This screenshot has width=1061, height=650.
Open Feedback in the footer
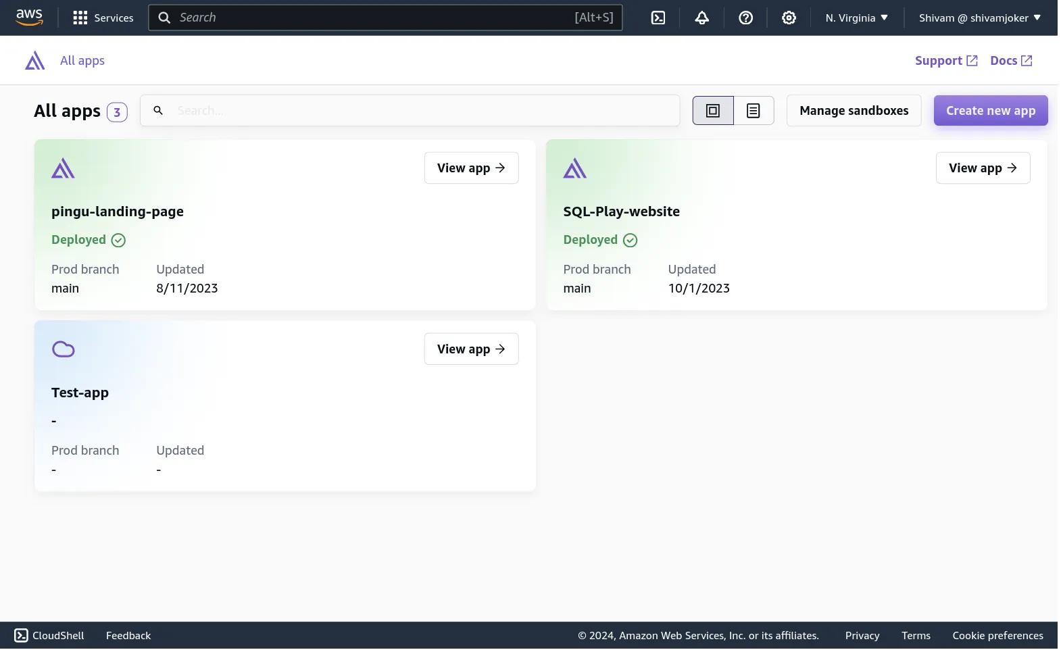pyautogui.click(x=128, y=636)
